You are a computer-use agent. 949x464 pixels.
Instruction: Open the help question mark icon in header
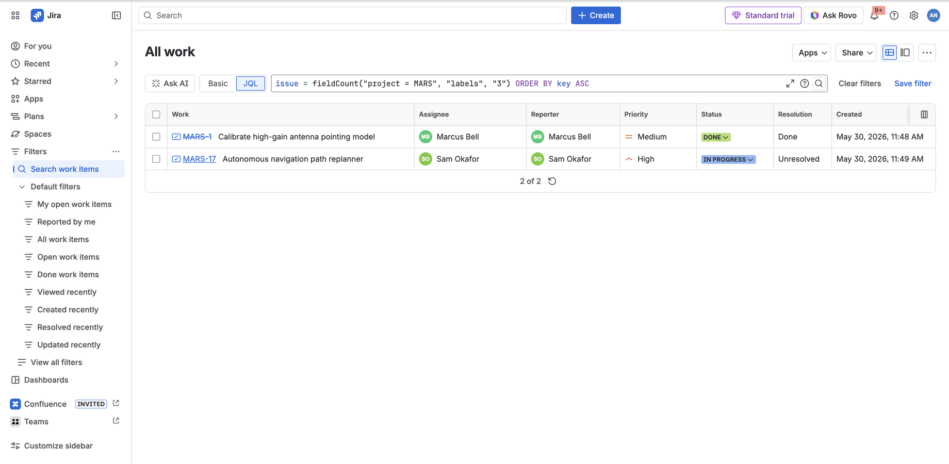pyautogui.click(x=894, y=15)
